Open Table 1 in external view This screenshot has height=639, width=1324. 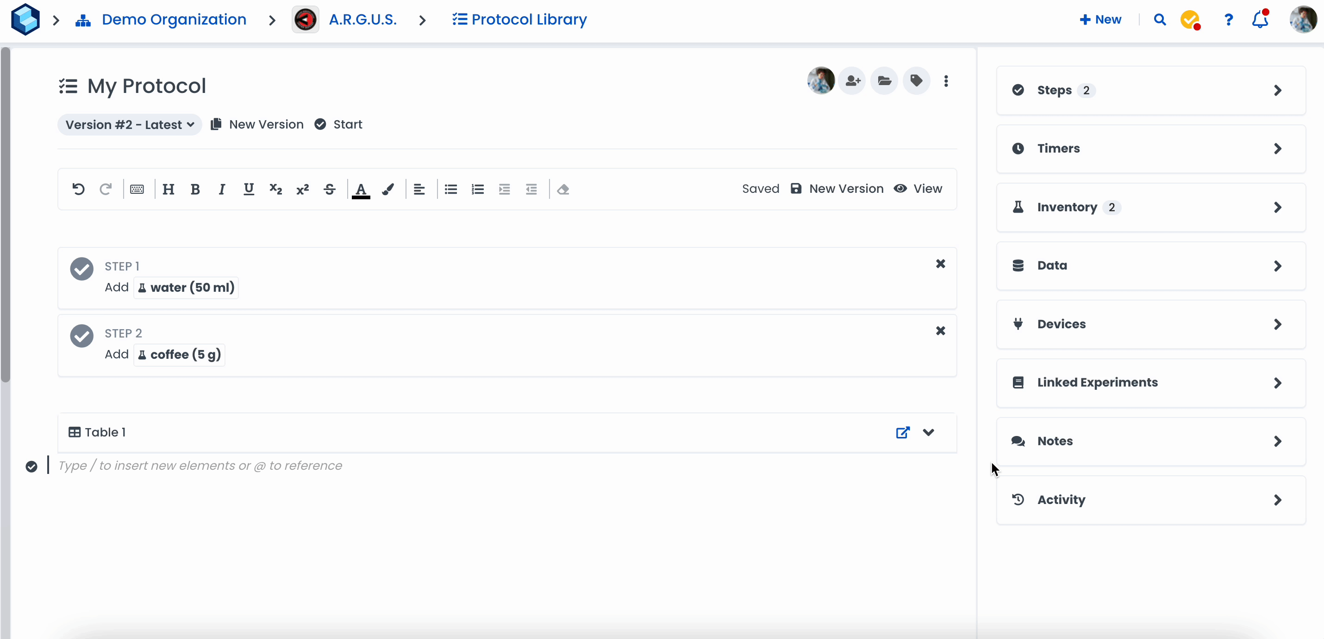pos(903,432)
